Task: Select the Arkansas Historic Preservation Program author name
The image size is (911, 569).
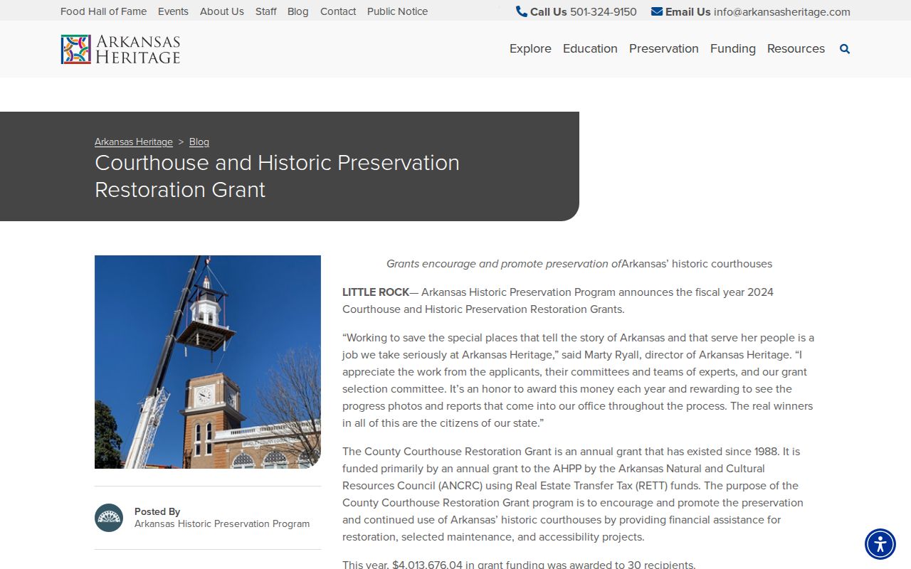Action: [222, 523]
